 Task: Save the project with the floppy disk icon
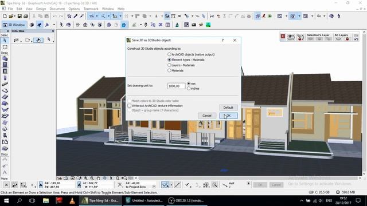tap(19, 16)
